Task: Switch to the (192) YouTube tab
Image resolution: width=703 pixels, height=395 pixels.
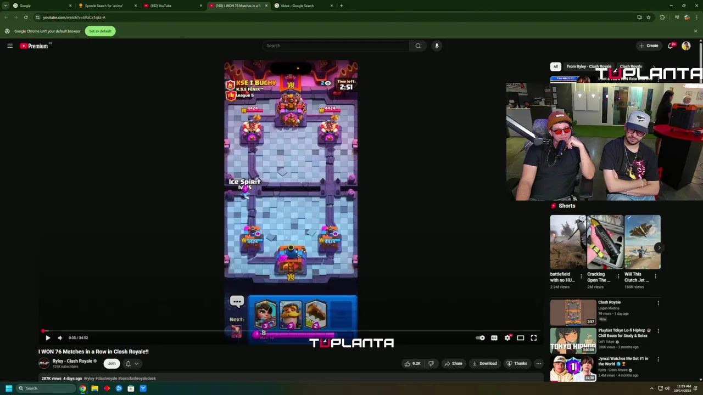Action: coord(172,5)
